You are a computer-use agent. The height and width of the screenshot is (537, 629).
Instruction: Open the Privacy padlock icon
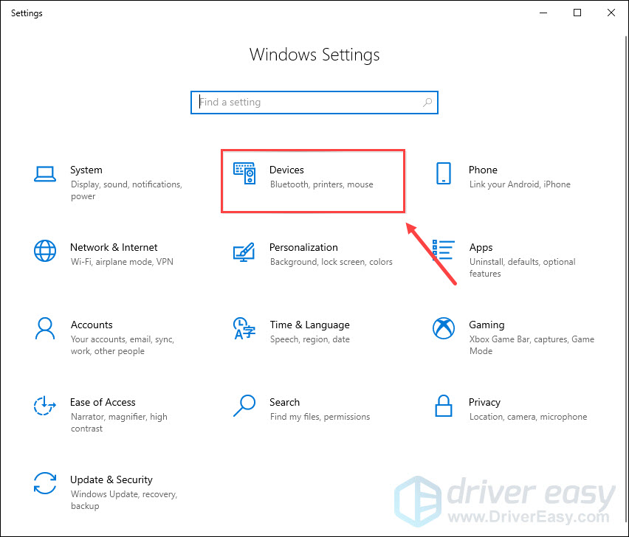pyautogui.click(x=444, y=406)
